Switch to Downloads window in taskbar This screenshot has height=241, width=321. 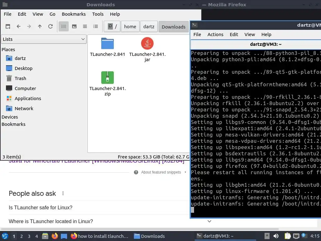click(x=150, y=236)
